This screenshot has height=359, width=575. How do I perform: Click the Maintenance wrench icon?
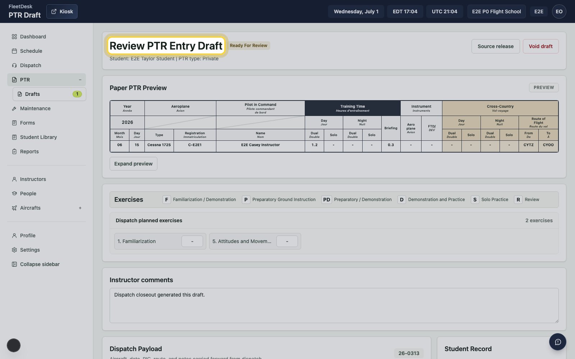click(14, 108)
